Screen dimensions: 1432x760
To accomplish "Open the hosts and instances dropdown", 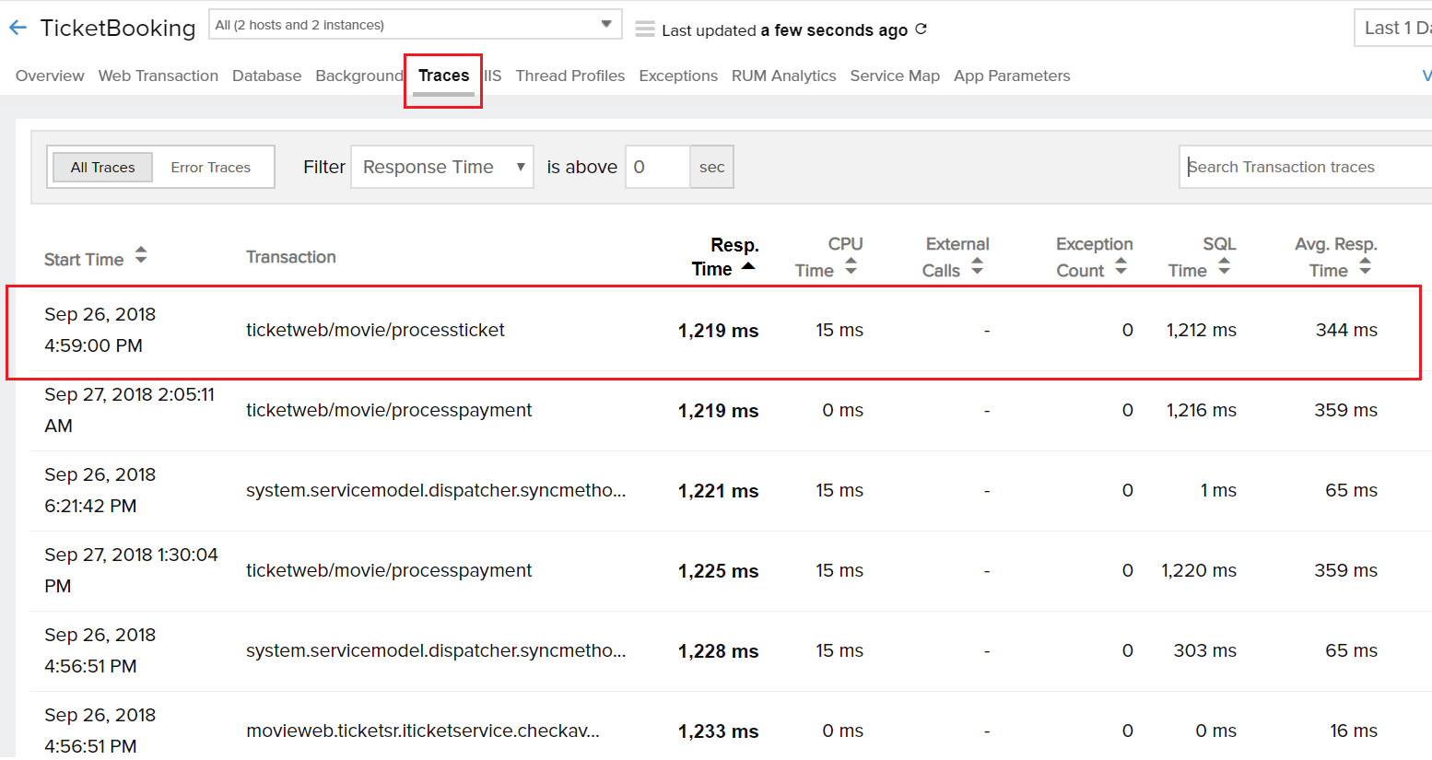I will [416, 25].
